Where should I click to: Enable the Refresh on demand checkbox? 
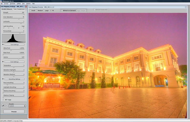tap(61, 11)
